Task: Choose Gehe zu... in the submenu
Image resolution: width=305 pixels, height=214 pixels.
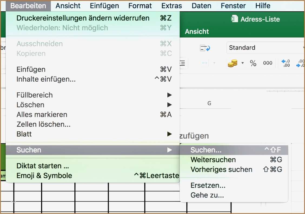Action: click(x=234, y=195)
